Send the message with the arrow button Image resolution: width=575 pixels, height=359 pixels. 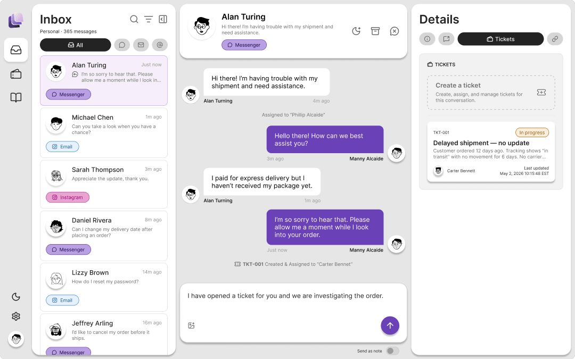[390, 325]
